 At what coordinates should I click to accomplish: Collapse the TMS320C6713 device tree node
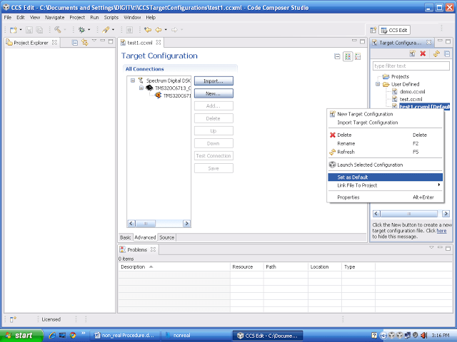point(141,88)
